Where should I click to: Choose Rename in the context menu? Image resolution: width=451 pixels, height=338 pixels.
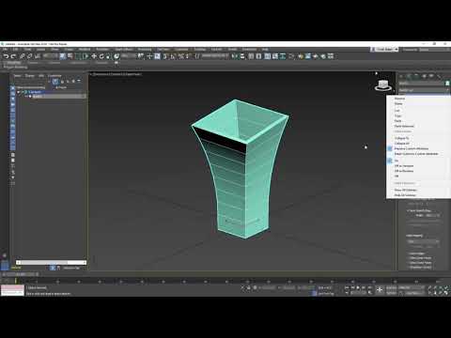click(399, 99)
